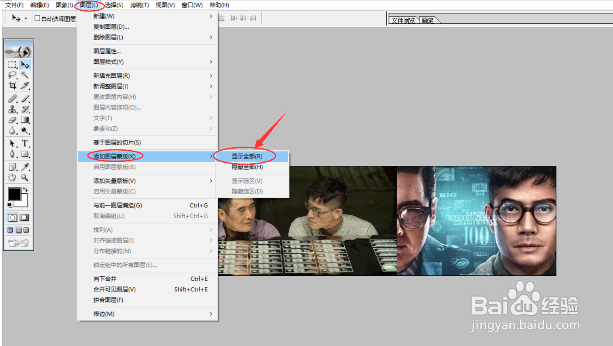
Task: Select the Crop tool
Action: pyautogui.click(x=12, y=85)
